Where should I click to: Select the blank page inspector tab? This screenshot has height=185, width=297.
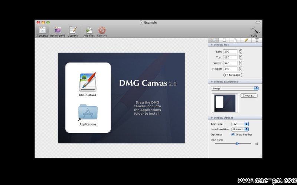(x=235, y=40)
